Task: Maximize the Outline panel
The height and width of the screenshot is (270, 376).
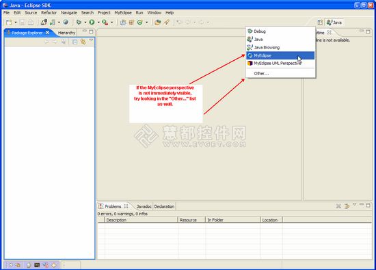Action: pos(368,31)
